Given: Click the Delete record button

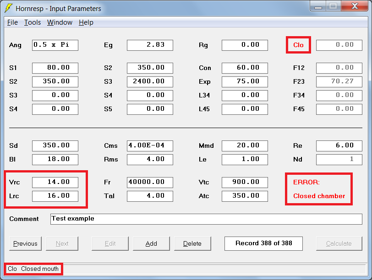Looking at the screenshot, I should tap(192, 243).
